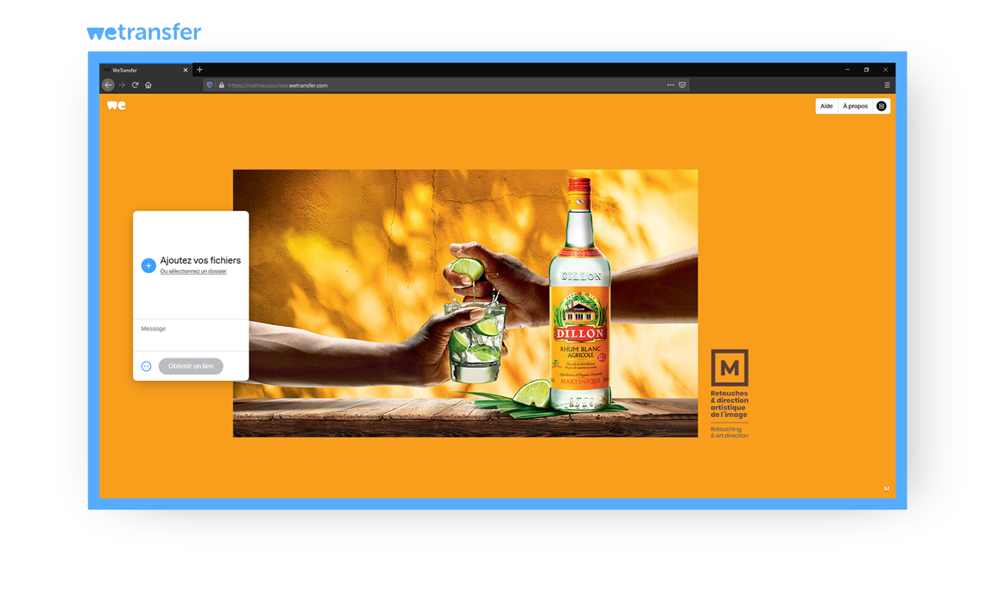995x590 pixels.
Task: Open transfer options via the three-dots icon
Action: coord(146,366)
